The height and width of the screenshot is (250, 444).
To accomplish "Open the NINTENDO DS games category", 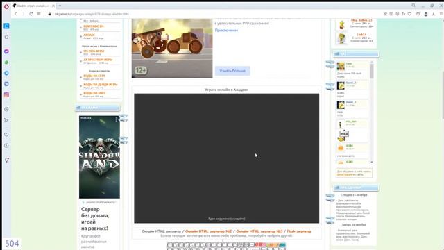I will tap(94, 26).
